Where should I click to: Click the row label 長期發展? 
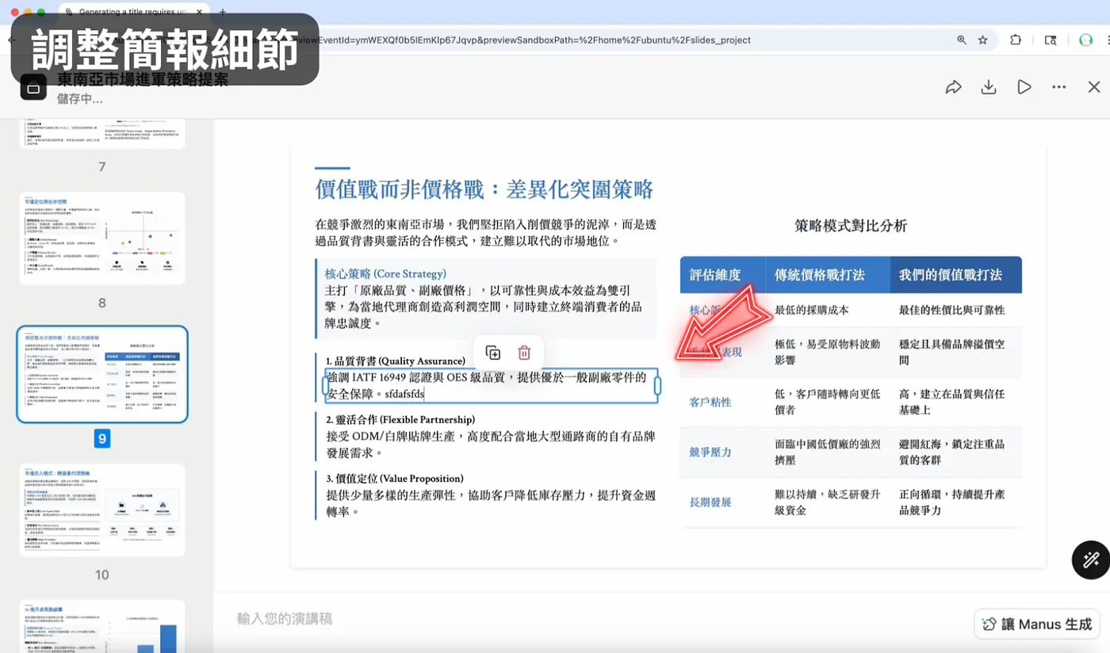point(710,502)
